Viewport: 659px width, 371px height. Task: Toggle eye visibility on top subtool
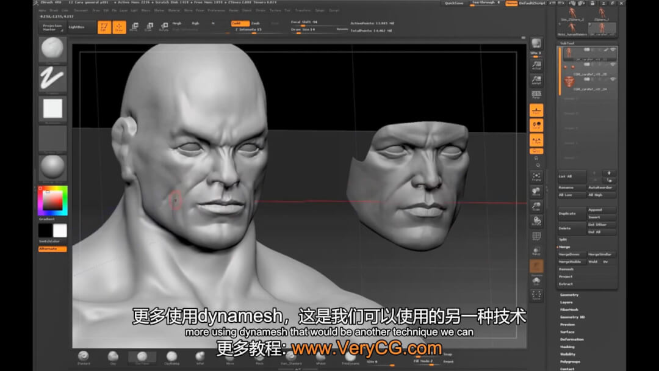[613, 50]
